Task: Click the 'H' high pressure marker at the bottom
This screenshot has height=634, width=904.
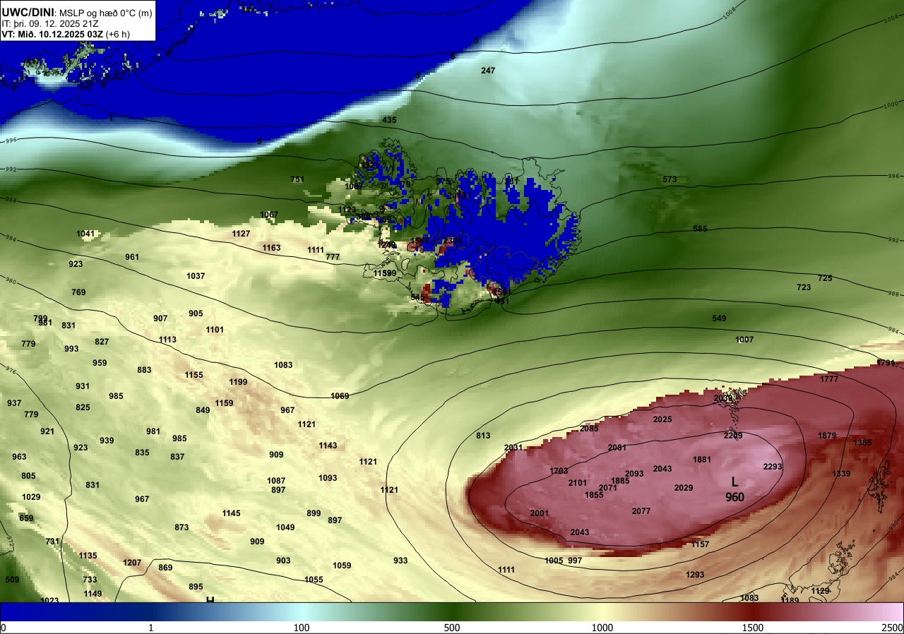Action: (x=210, y=599)
